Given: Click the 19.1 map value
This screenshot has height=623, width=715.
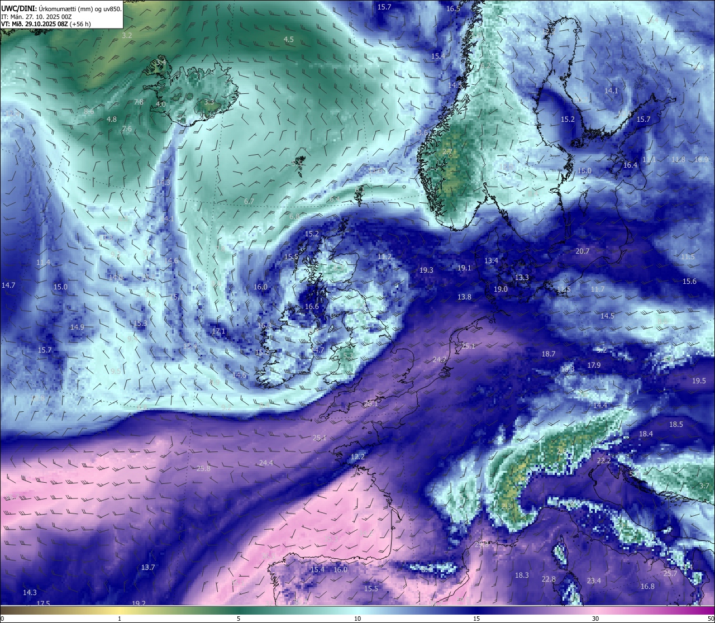Looking at the screenshot, I should (x=464, y=268).
